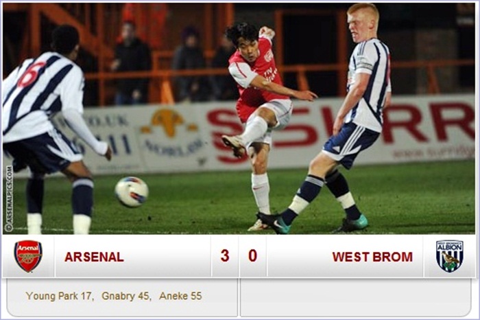Click the ARSENALPICS.COM photo credit watermark

(9, 198)
